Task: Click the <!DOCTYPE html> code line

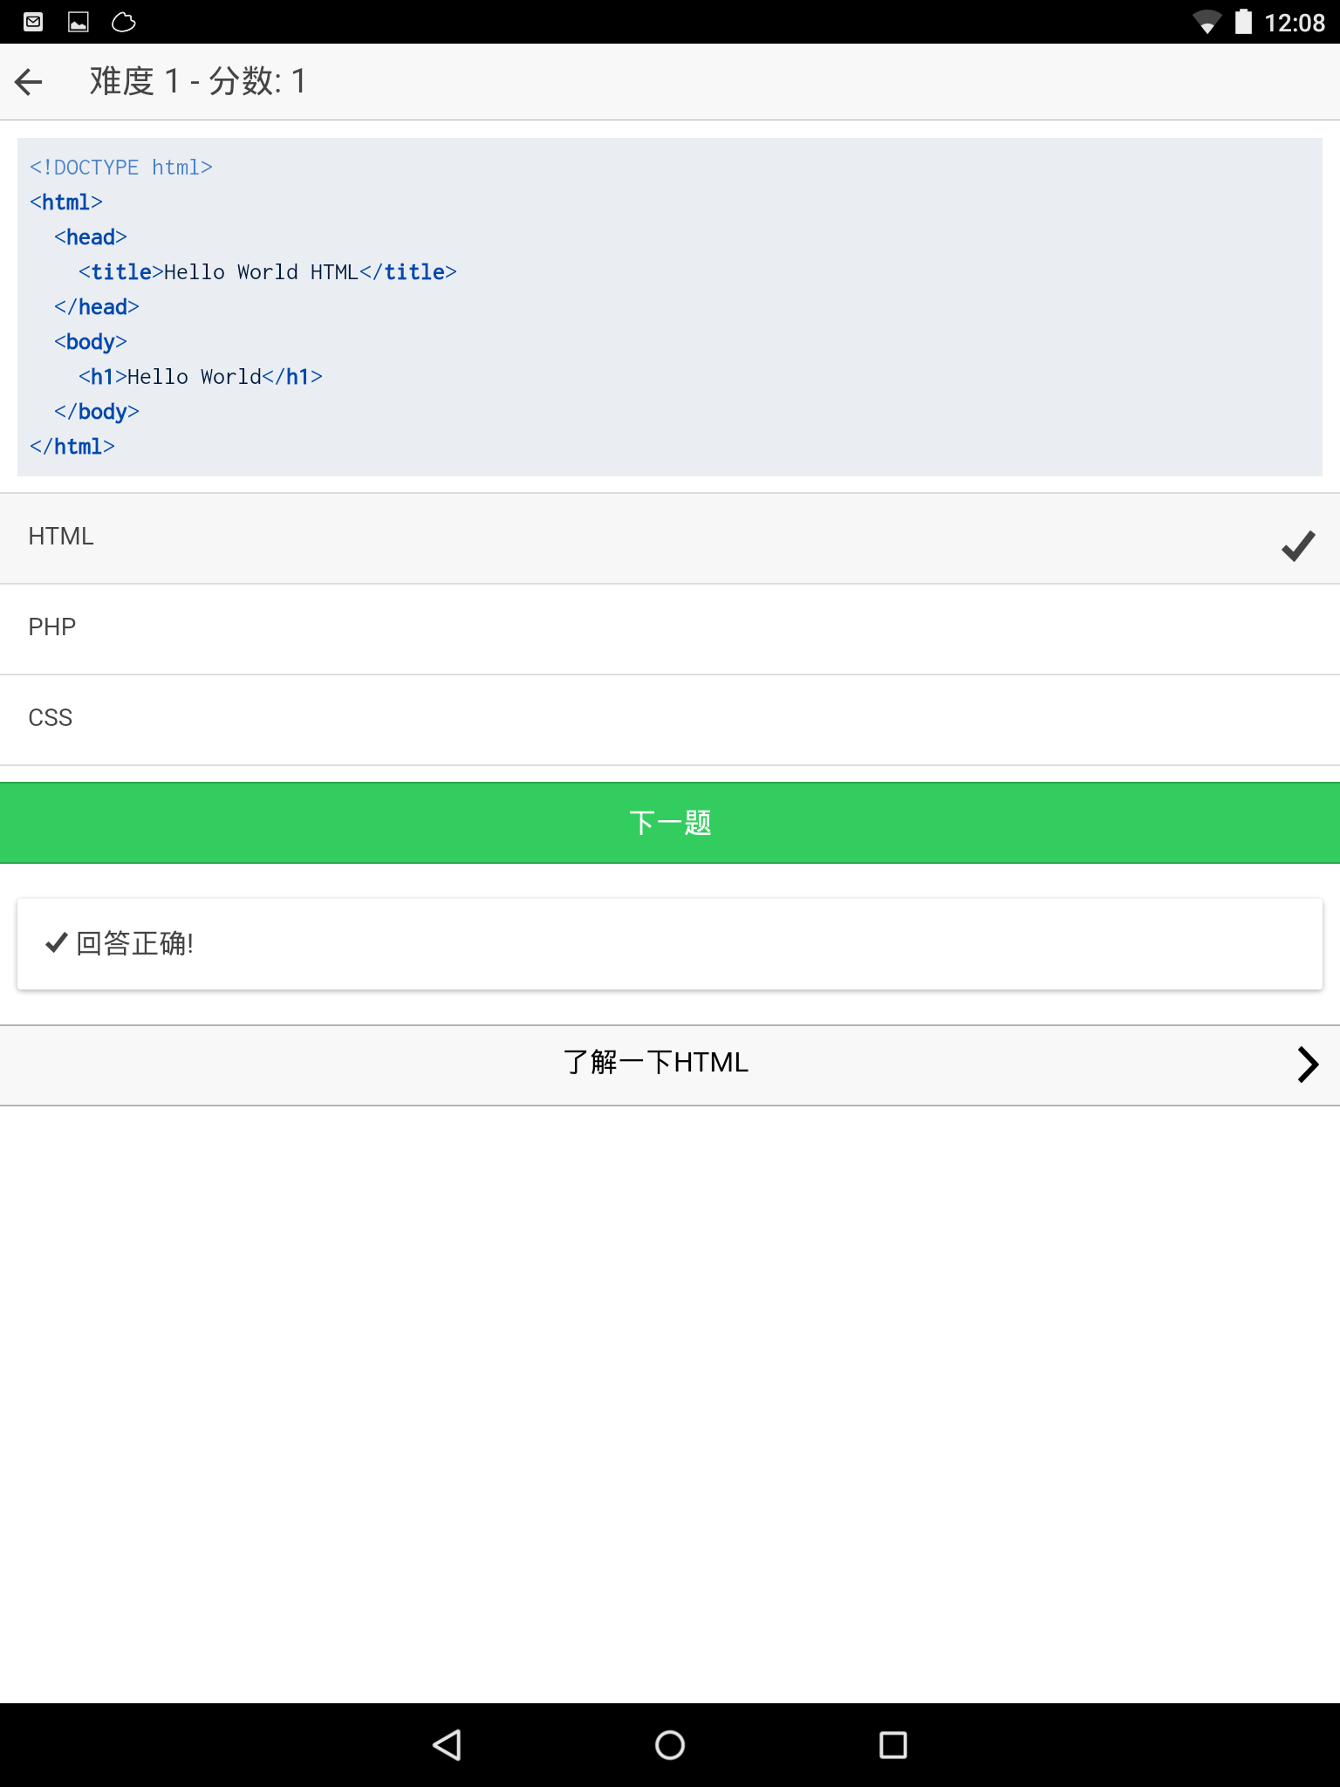Action: tap(121, 167)
